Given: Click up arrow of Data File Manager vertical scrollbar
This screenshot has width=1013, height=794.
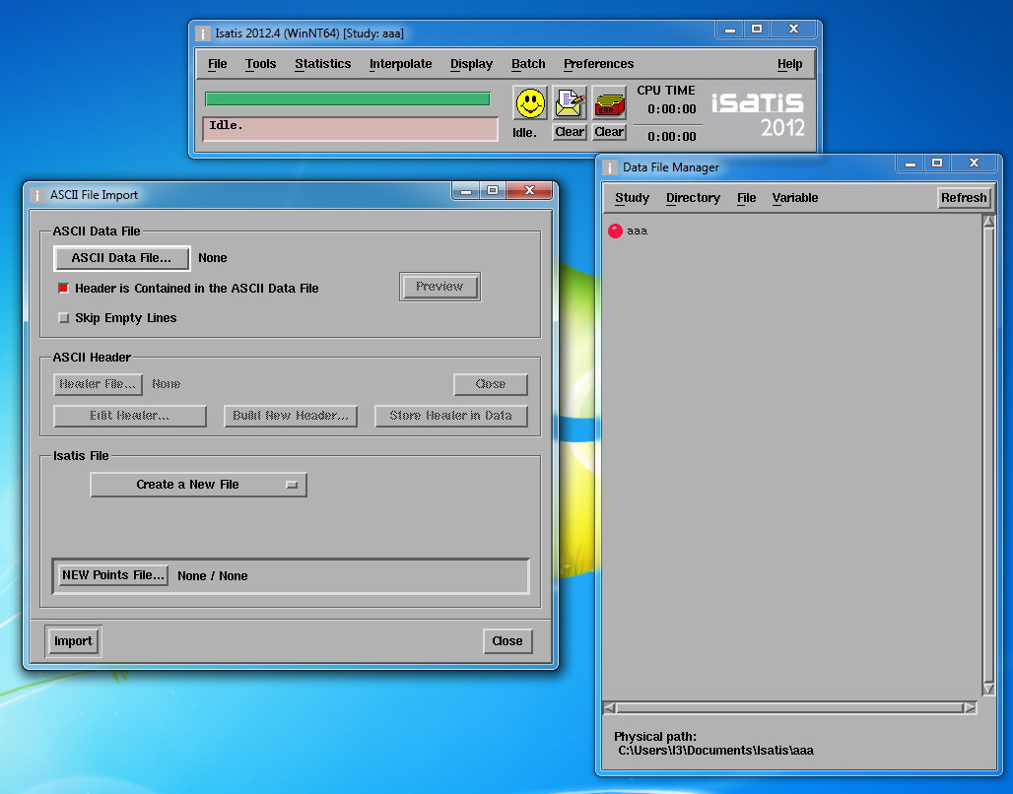Looking at the screenshot, I should 988,222.
